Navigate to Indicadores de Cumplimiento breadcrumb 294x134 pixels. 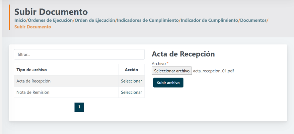(x=148, y=20)
